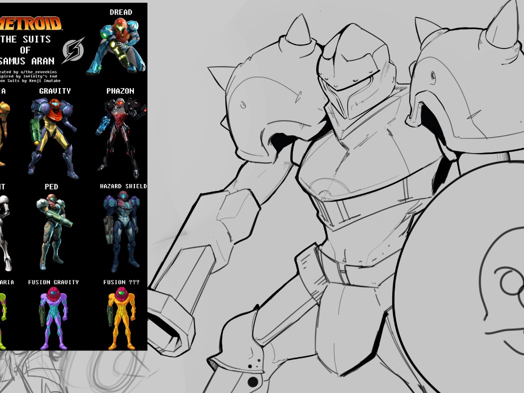Click the "FUSION GRAVITY" label

53,282
